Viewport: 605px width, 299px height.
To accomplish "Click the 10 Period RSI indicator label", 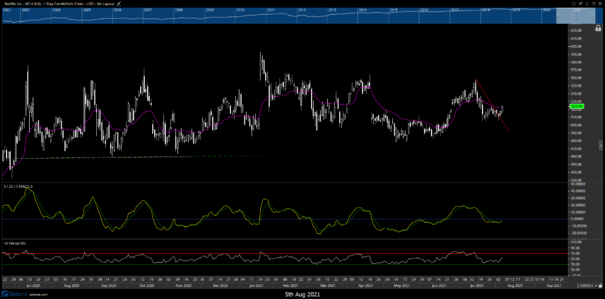I will [14, 243].
